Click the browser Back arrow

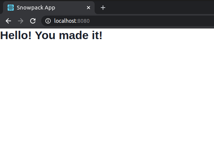(8, 21)
